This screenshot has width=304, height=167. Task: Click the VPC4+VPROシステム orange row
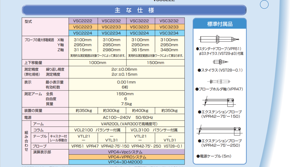(x=127, y=157)
